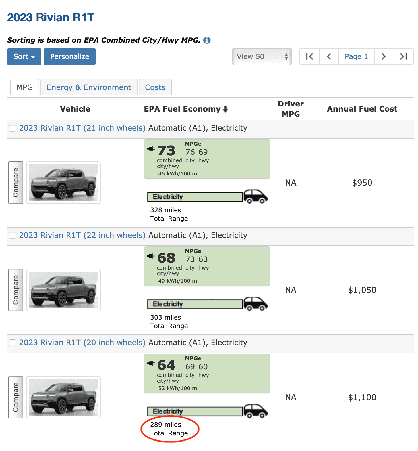418x451 pixels.
Task: Check the 21 inch wheels R1T checkbox
Action: (13, 128)
